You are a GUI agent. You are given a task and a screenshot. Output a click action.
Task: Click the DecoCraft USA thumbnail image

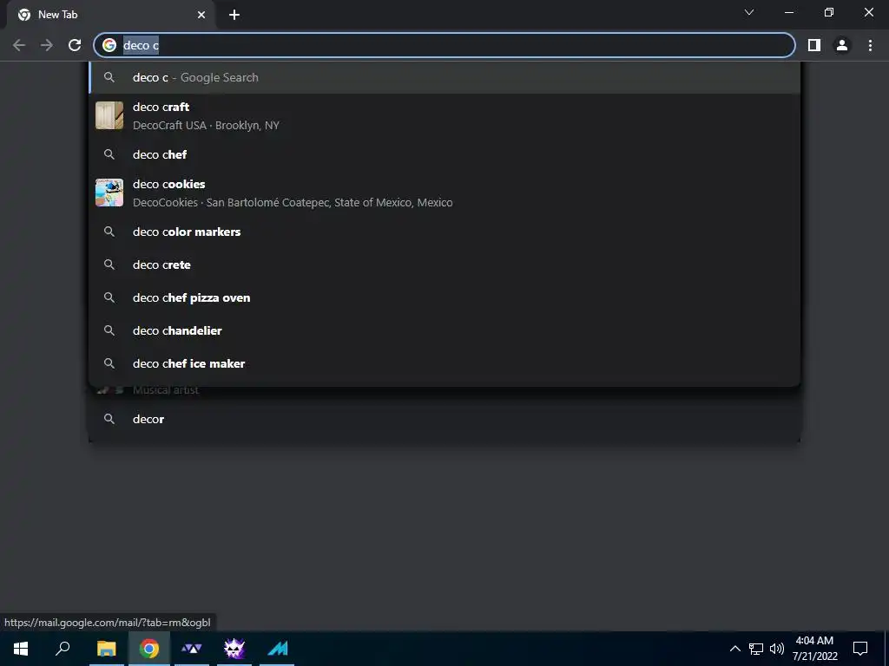pos(109,115)
